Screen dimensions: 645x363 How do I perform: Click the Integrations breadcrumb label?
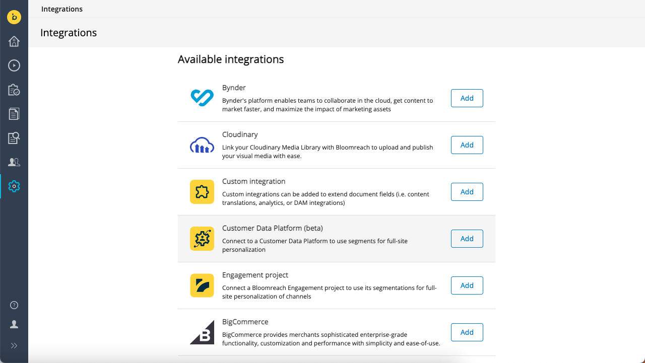point(62,9)
